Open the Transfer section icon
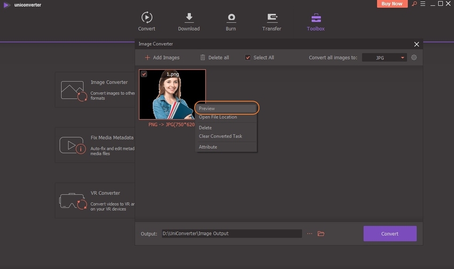The image size is (454, 269). pos(271,18)
